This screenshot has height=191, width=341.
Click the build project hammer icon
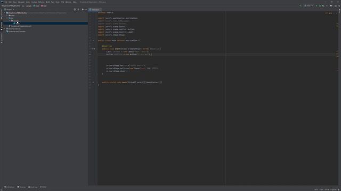(x=301, y=6)
